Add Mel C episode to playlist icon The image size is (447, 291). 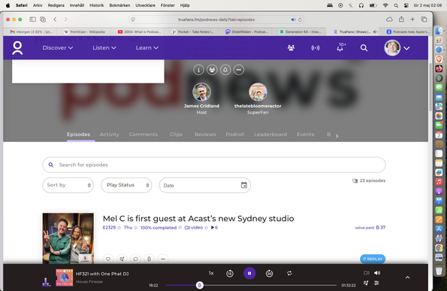pos(122,259)
